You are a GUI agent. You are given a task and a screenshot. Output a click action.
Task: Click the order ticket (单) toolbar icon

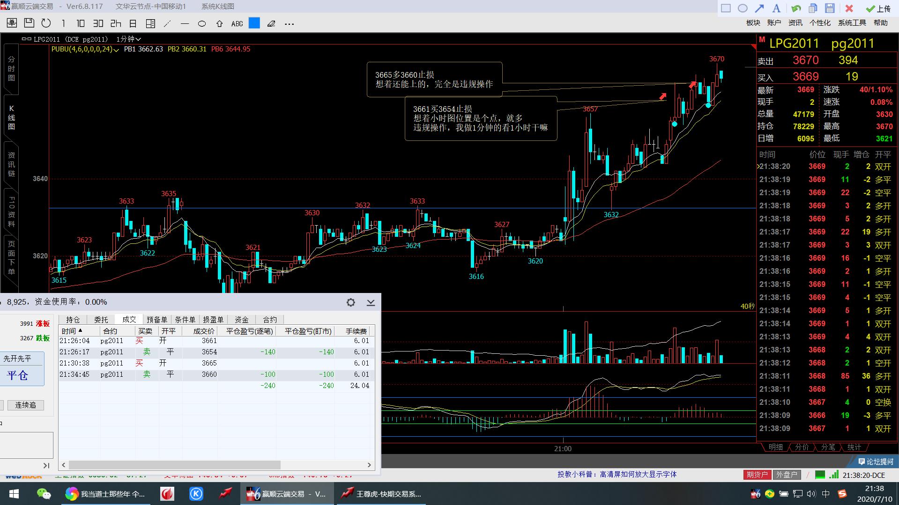pyautogui.click(x=12, y=23)
